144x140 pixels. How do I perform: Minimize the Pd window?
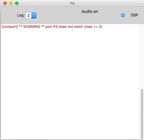tap(11, 3)
